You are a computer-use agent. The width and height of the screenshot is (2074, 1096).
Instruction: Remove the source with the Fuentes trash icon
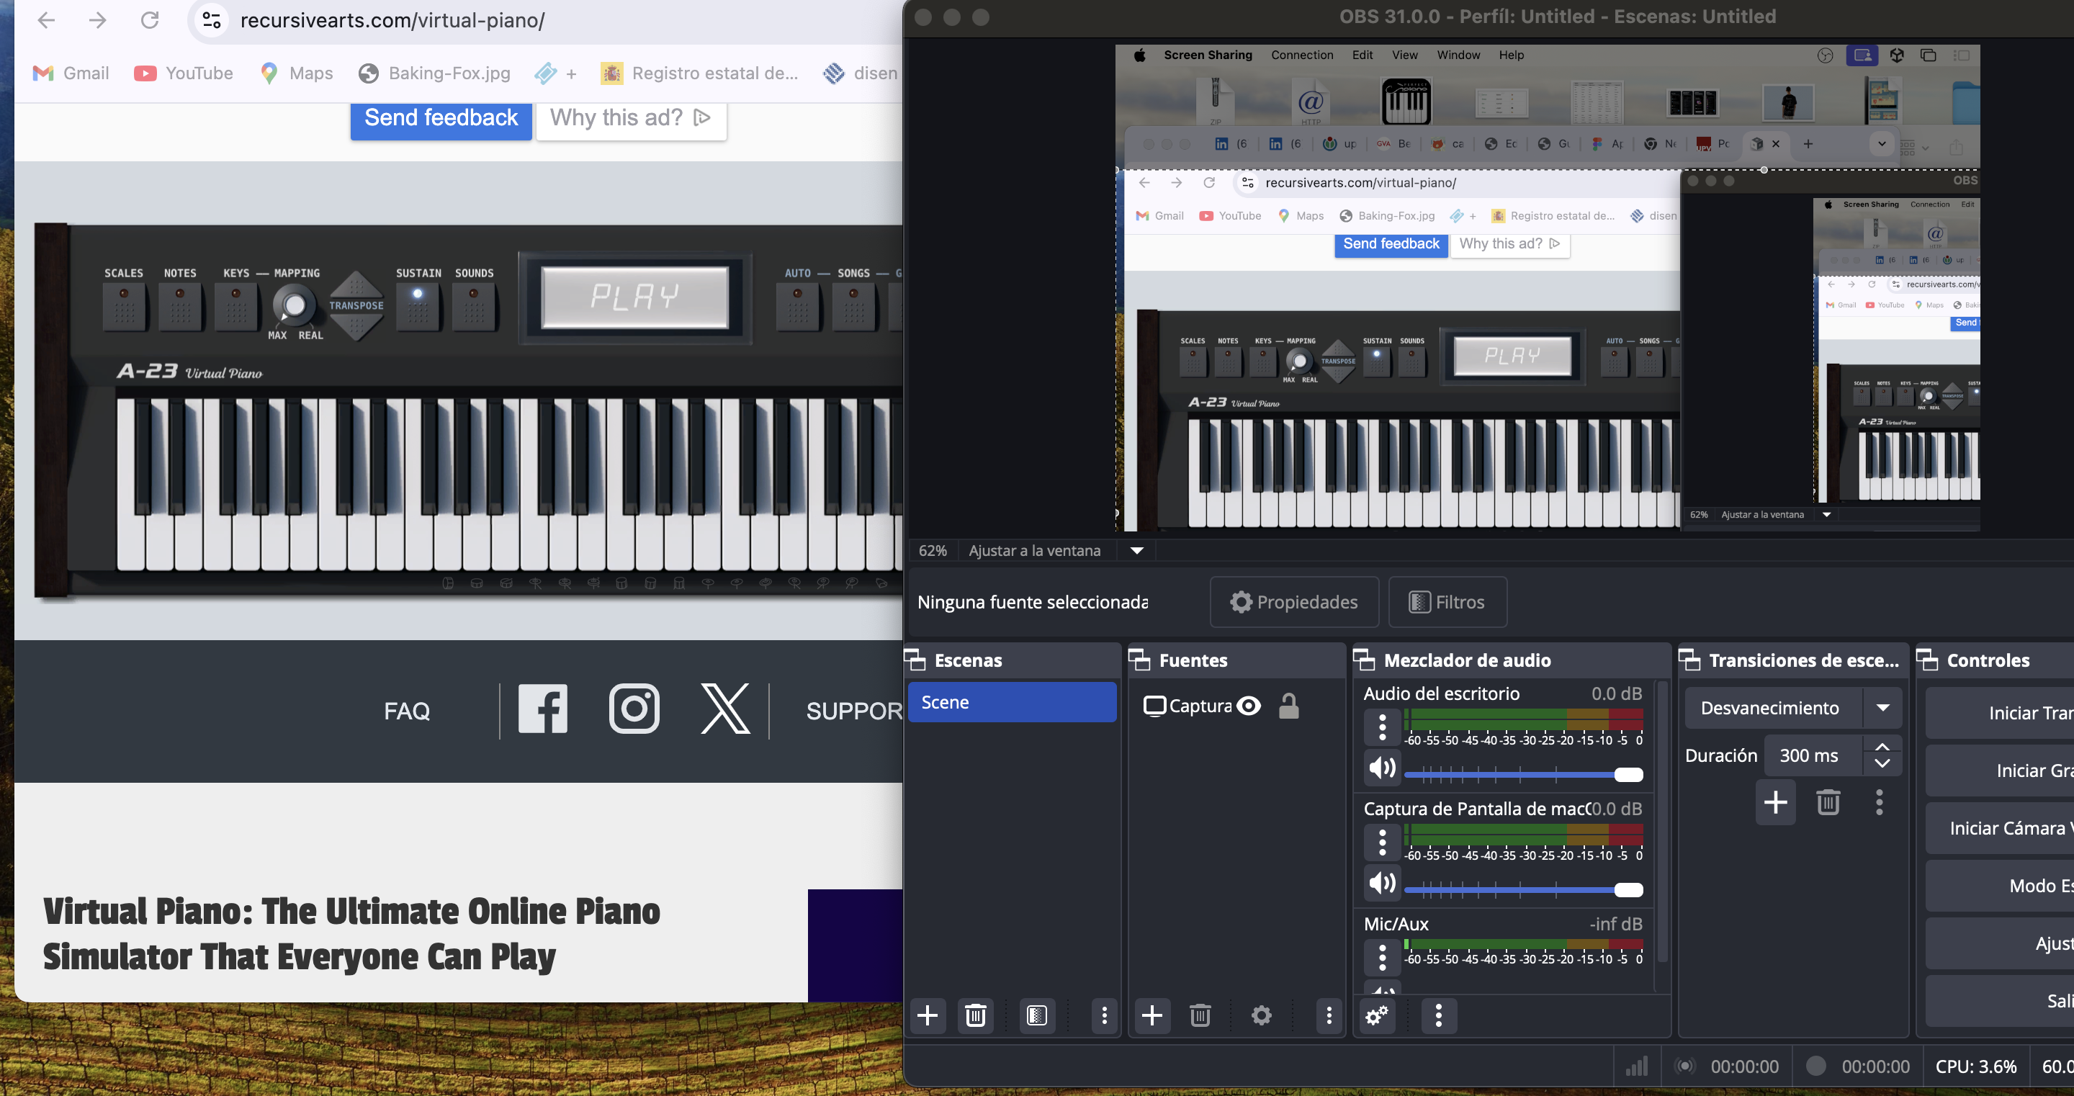coord(1200,1015)
